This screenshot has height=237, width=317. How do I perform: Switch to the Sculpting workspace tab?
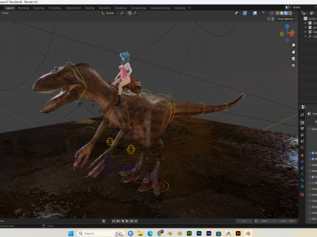(39, 8)
